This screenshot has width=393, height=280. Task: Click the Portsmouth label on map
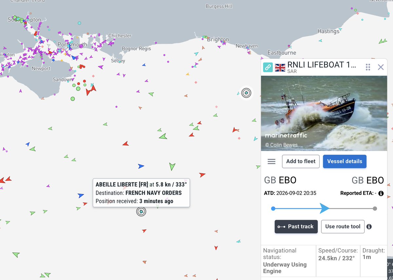click(x=72, y=45)
